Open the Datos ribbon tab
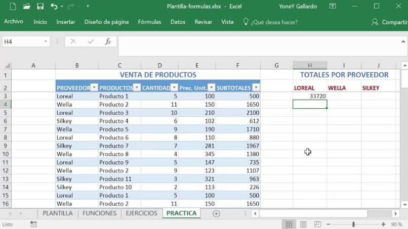408x229 pixels. point(178,22)
